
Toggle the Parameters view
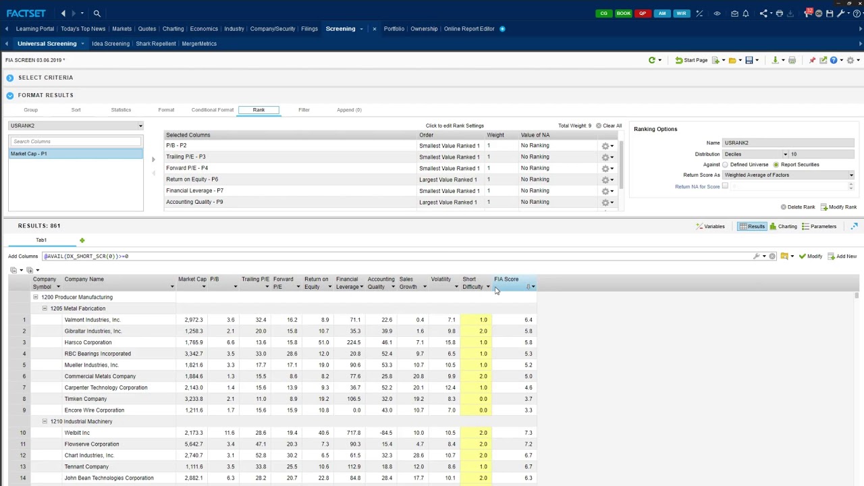[819, 227]
